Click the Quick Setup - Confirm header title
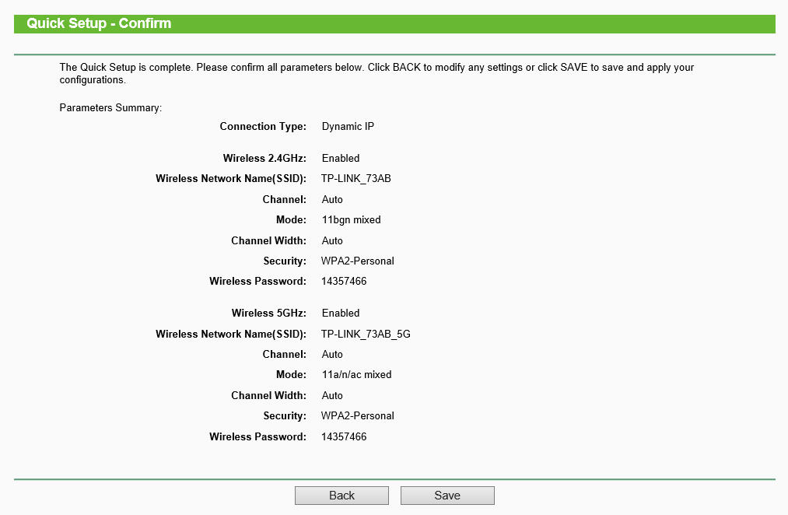 click(x=99, y=23)
